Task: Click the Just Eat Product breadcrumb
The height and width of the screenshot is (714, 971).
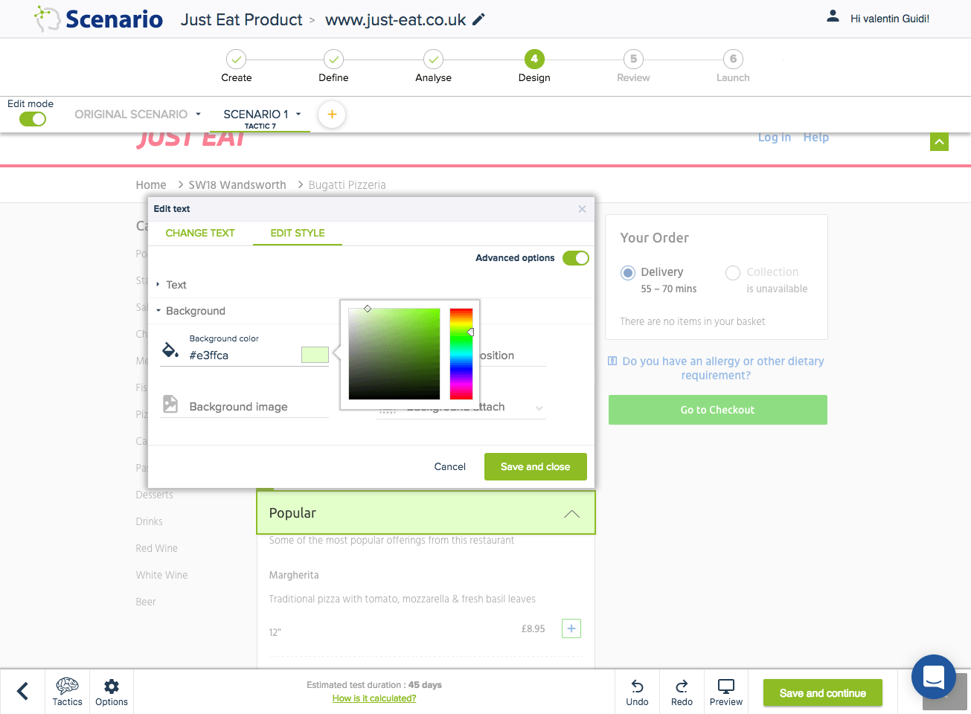Action: [x=241, y=19]
